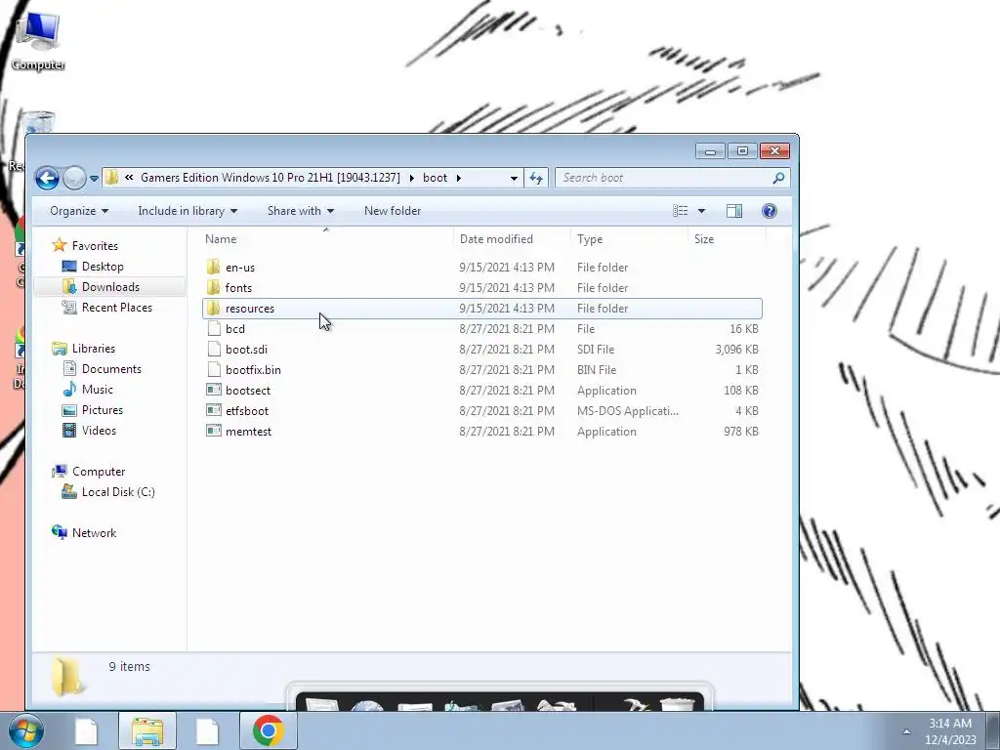Sort by the Date modified column
The width and height of the screenshot is (1000, 750).
tap(512, 239)
